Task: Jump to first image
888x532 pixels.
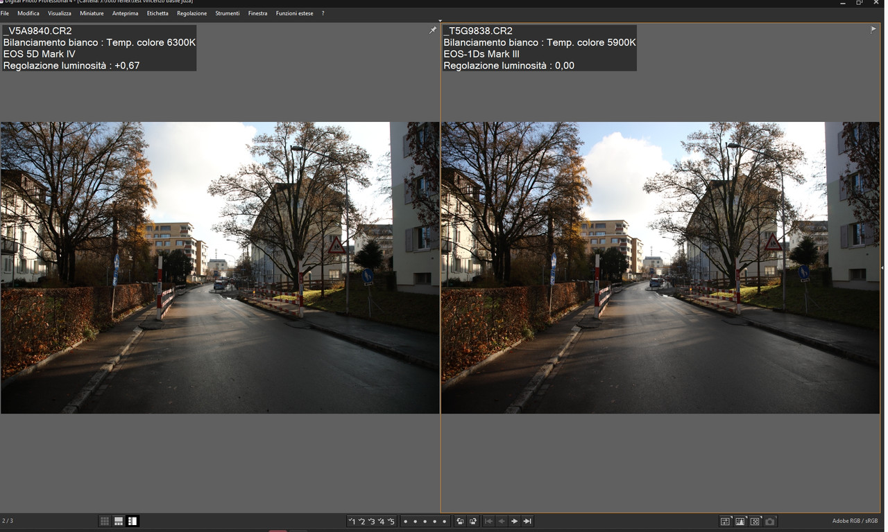Action: (x=488, y=521)
